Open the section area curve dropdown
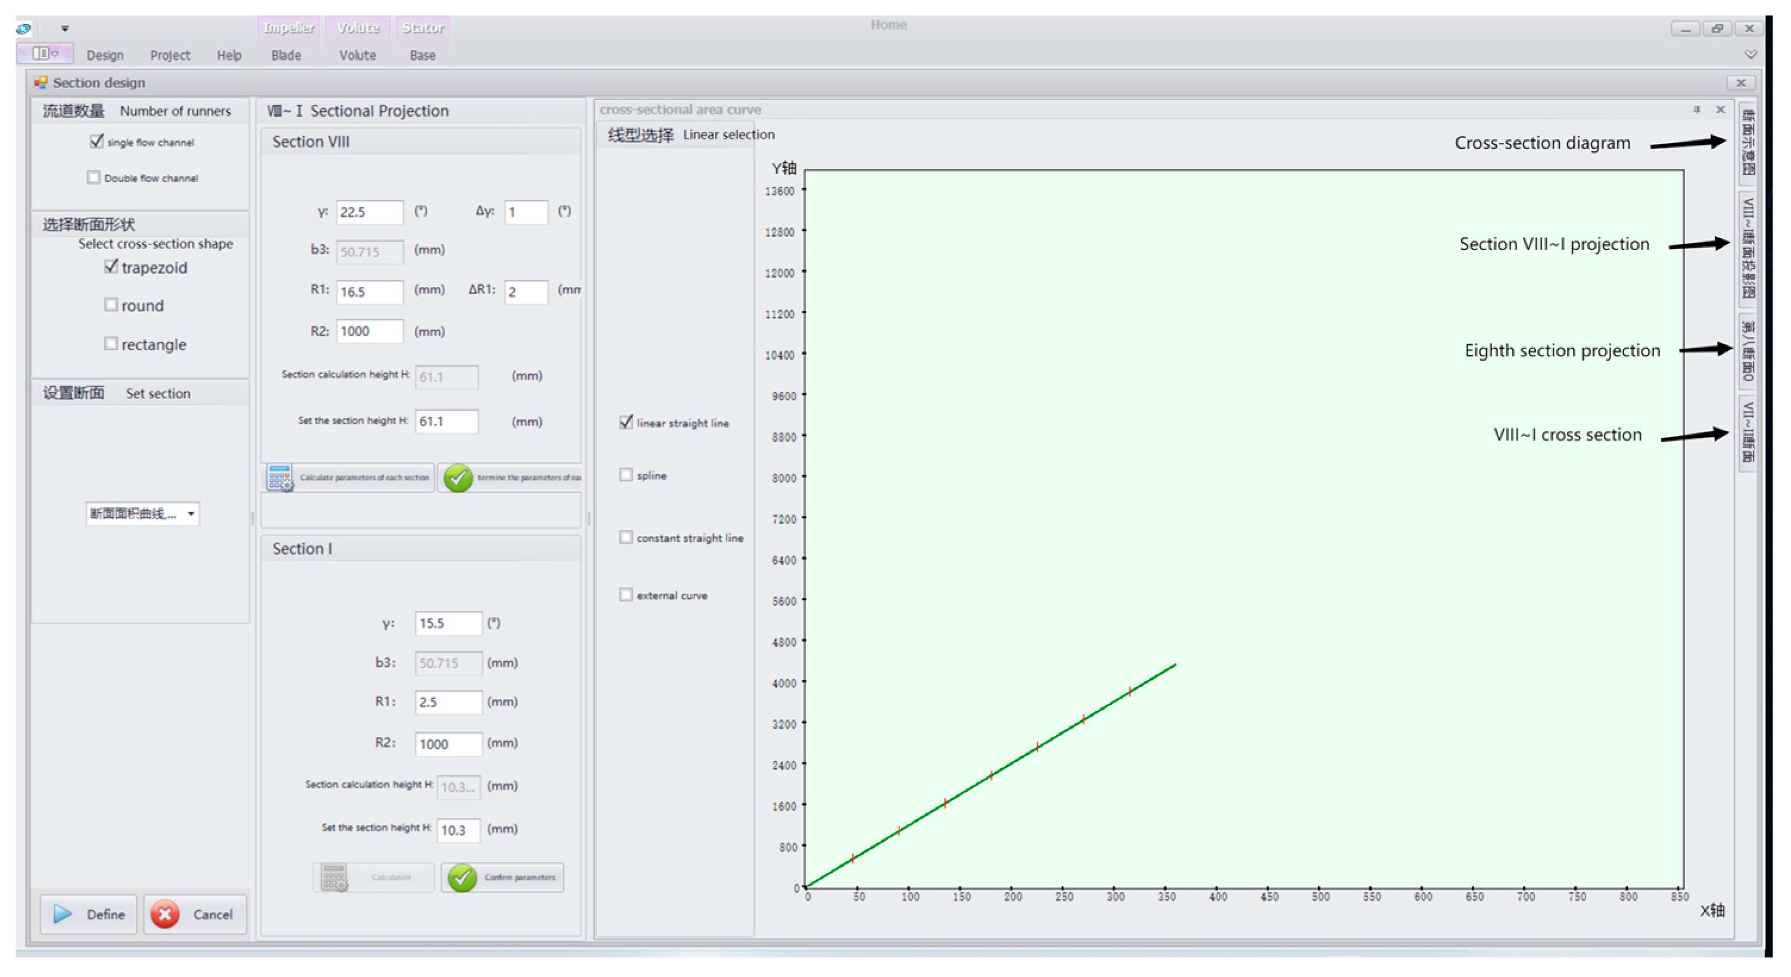1791x977 pixels. pyautogui.click(x=191, y=514)
